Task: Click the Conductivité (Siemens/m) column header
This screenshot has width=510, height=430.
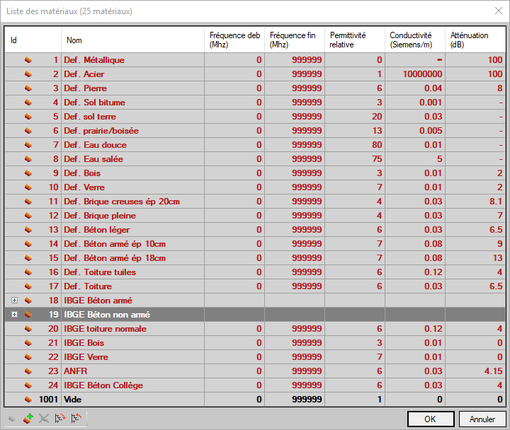Action: coord(415,40)
